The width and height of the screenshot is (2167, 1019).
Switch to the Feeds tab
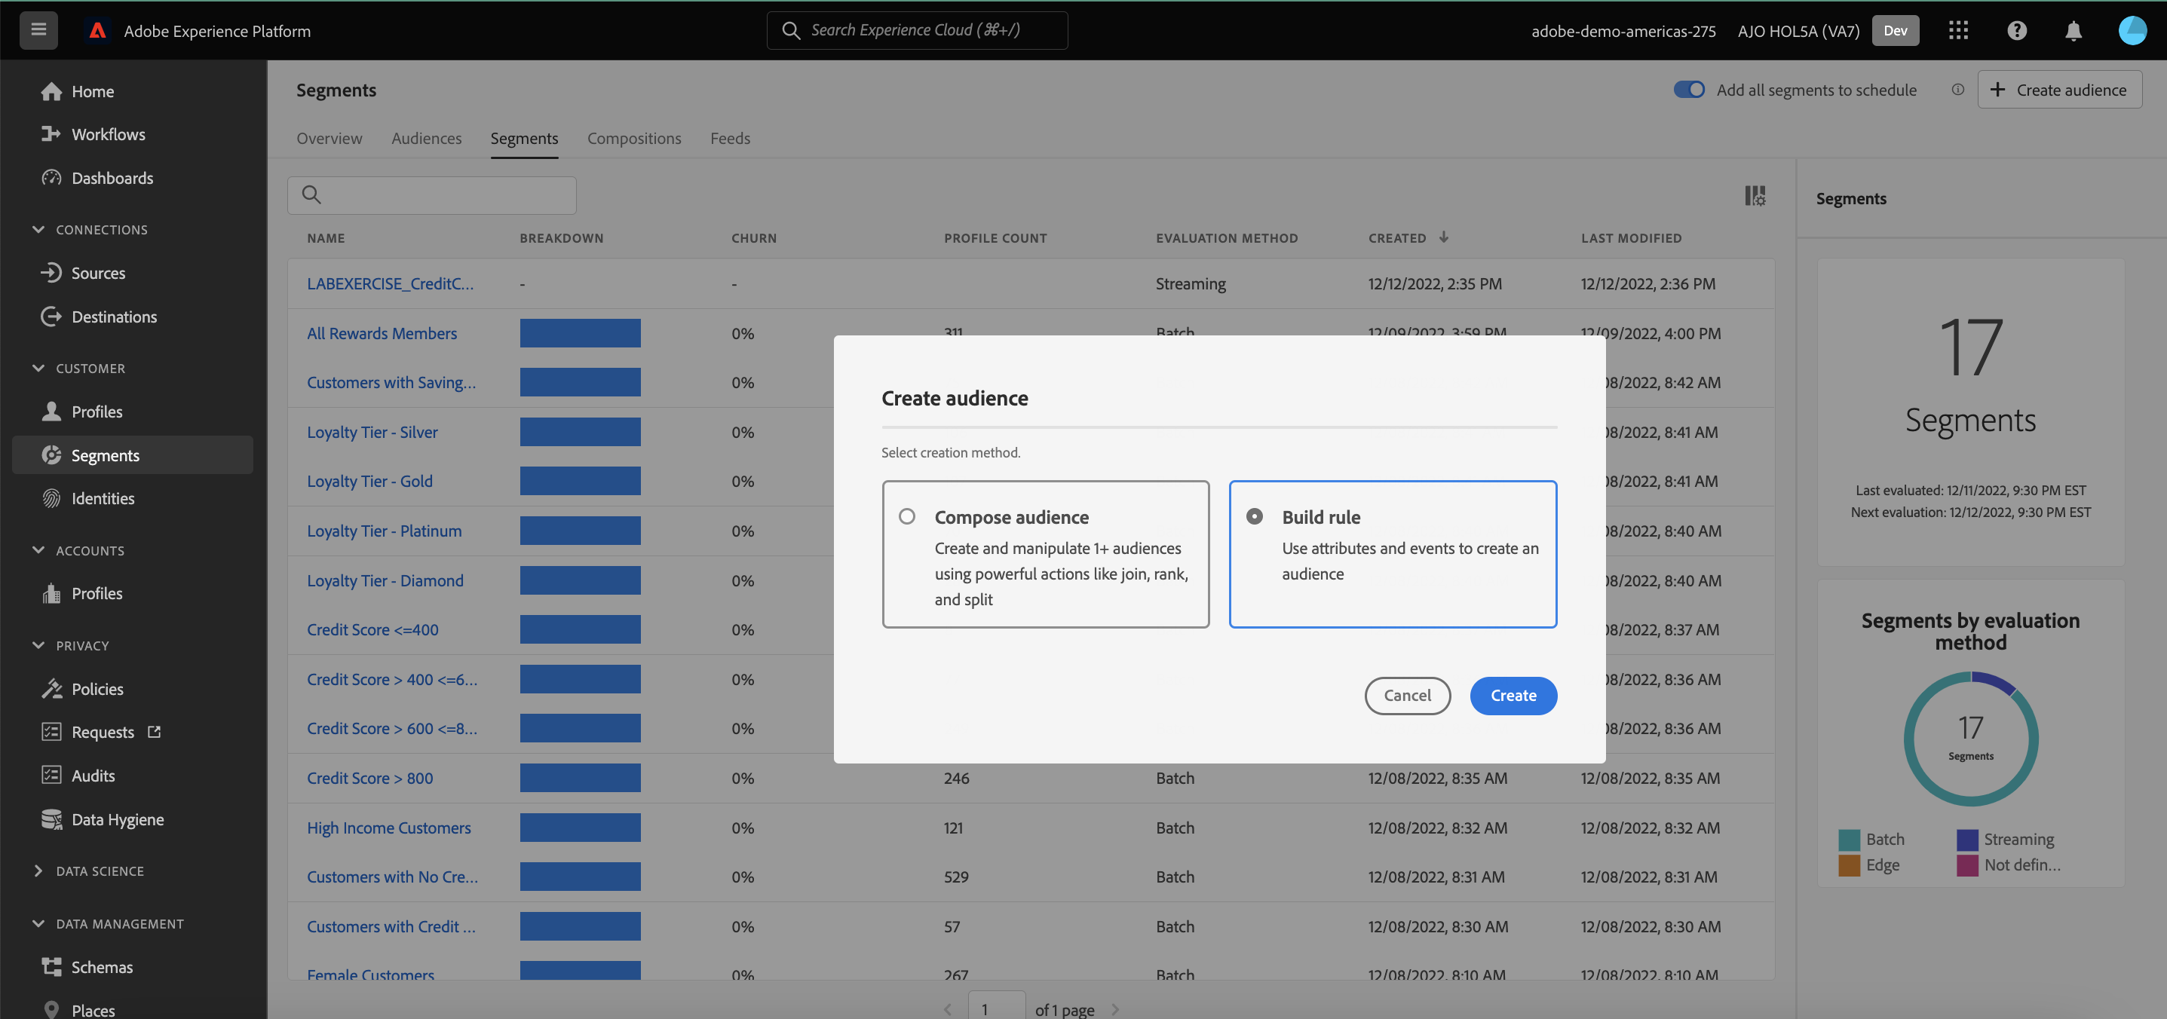(x=729, y=138)
